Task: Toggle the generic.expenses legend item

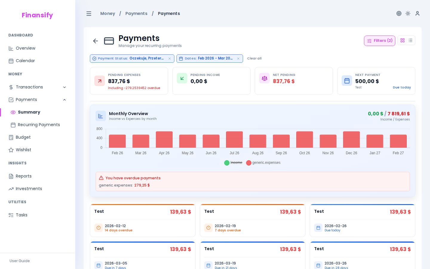Action: 263,163
